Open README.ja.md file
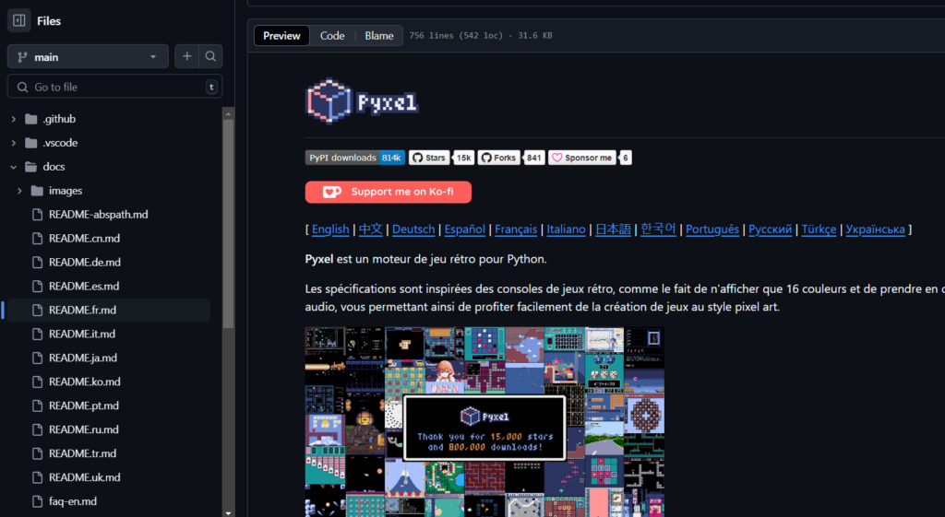 (83, 358)
